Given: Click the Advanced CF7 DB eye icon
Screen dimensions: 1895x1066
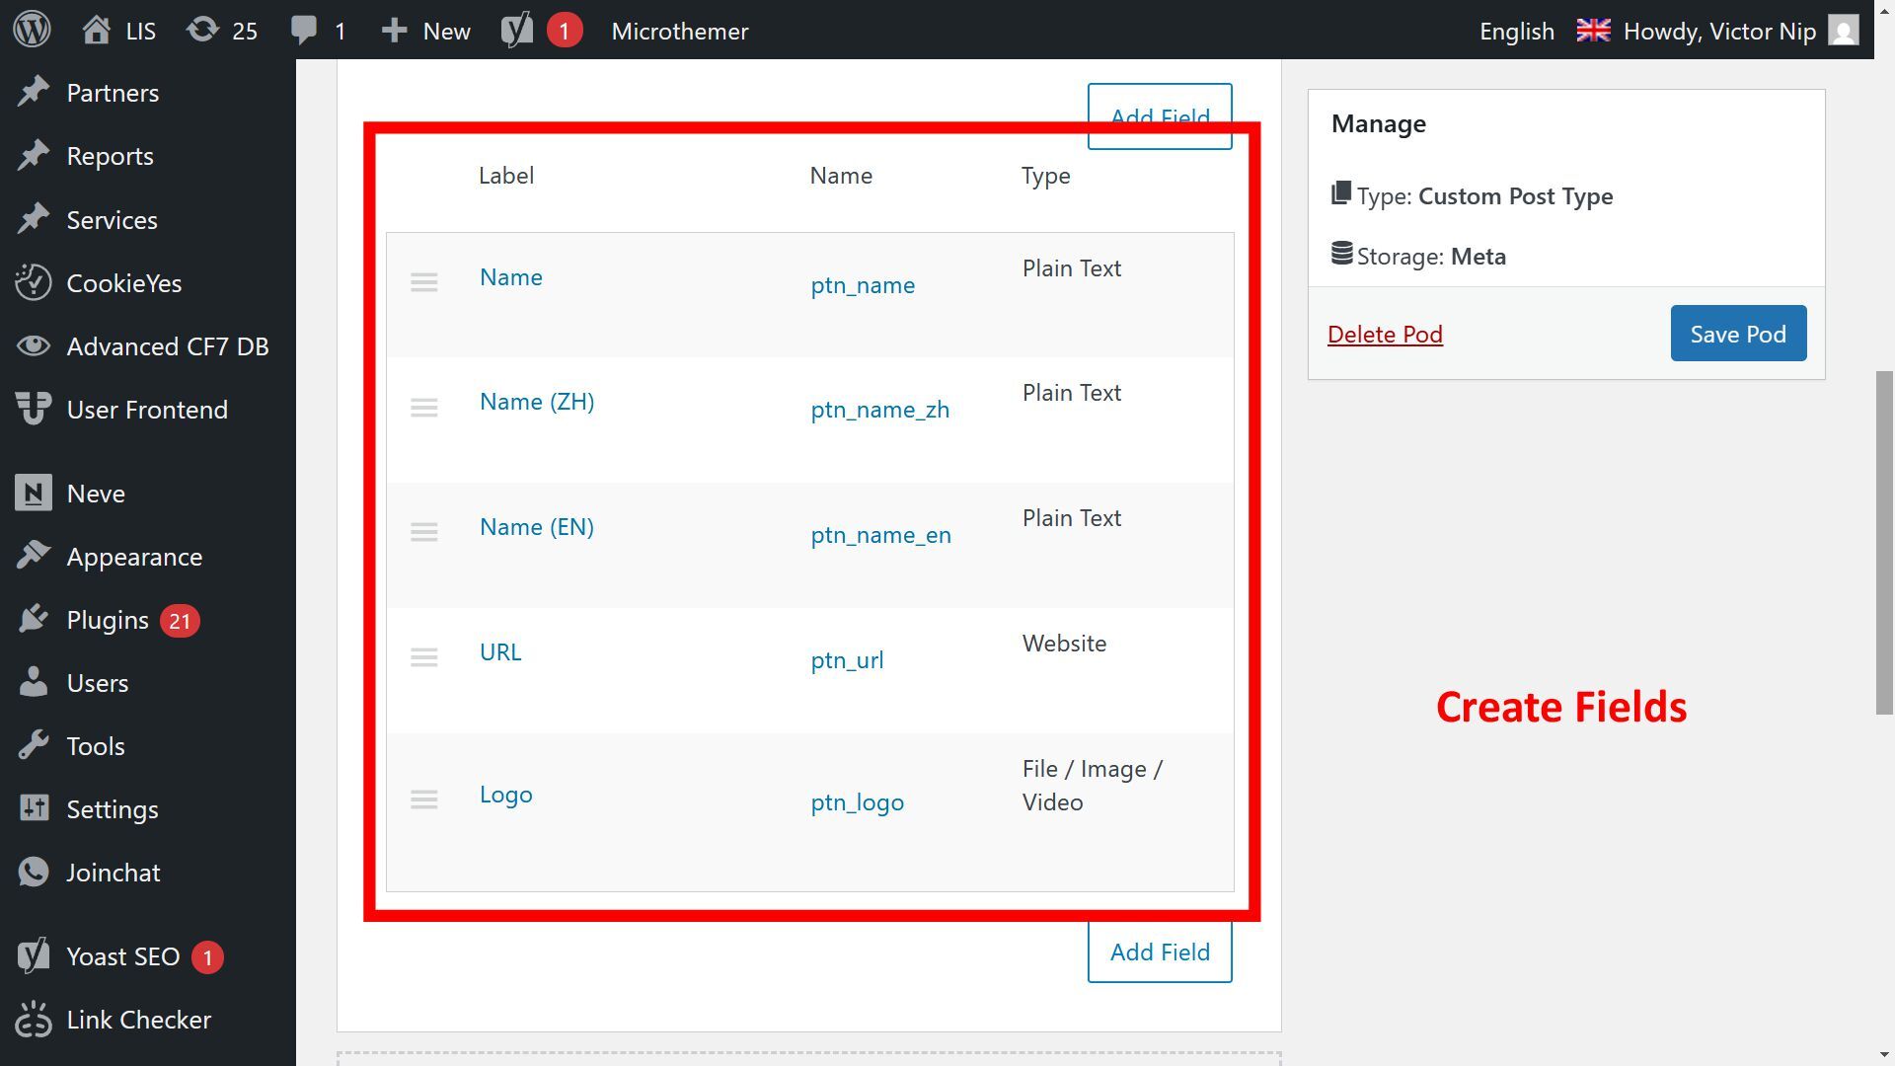Looking at the screenshot, I should (34, 345).
